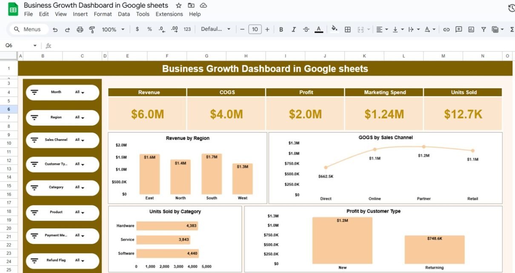Click the Create a filter icon

(484, 29)
